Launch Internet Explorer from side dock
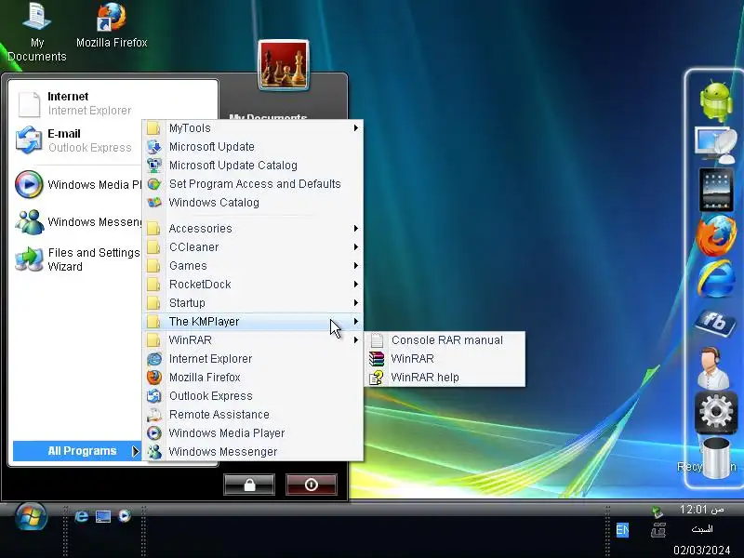744x558 pixels. pos(716,280)
